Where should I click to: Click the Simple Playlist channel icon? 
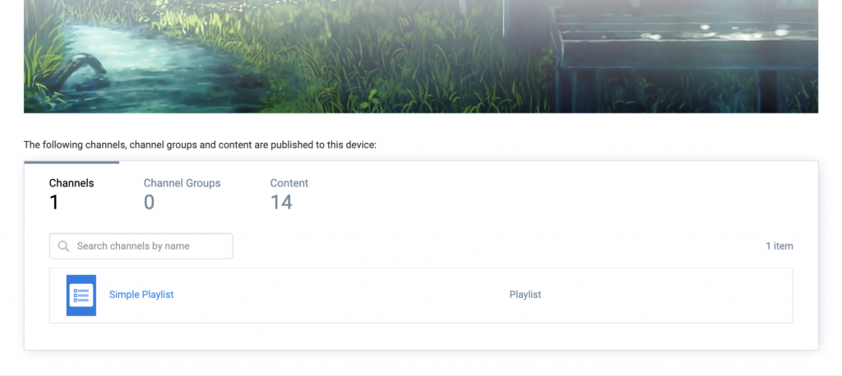coord(81,296)
